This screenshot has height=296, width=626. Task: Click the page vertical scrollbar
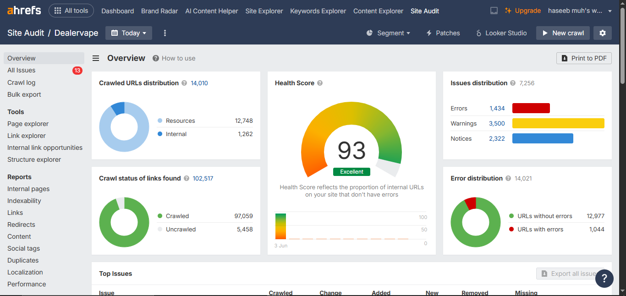[623, 46]
